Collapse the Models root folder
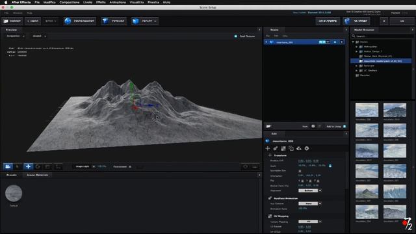 pyautogui.click(x=353, y=42)
